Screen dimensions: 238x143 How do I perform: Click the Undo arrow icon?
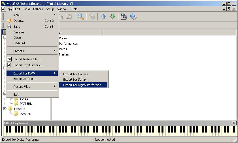pos(92,16)
